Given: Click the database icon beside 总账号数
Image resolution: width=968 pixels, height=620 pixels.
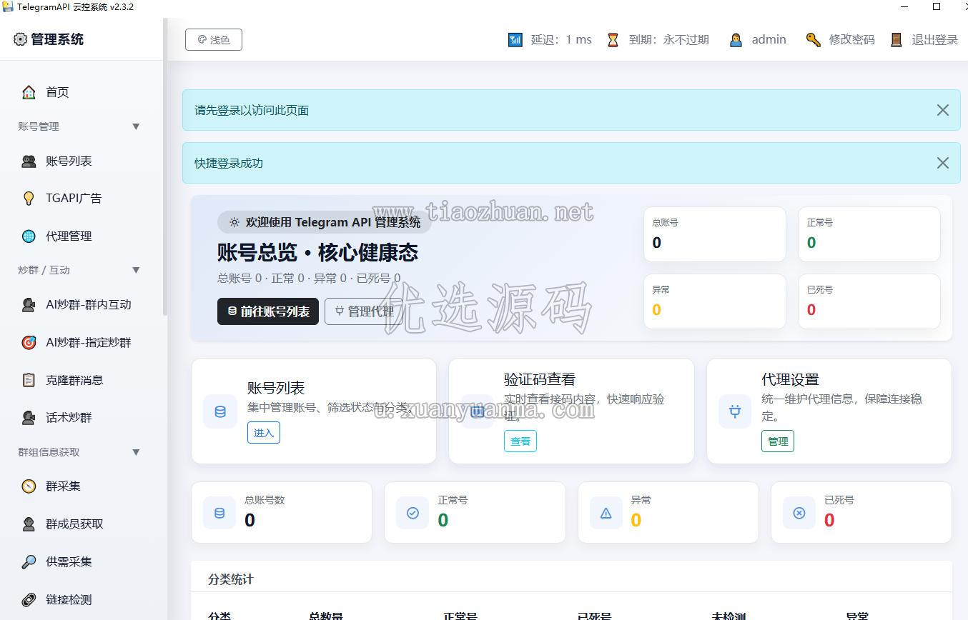Looking at the screenshot, I should pos(219,513).
